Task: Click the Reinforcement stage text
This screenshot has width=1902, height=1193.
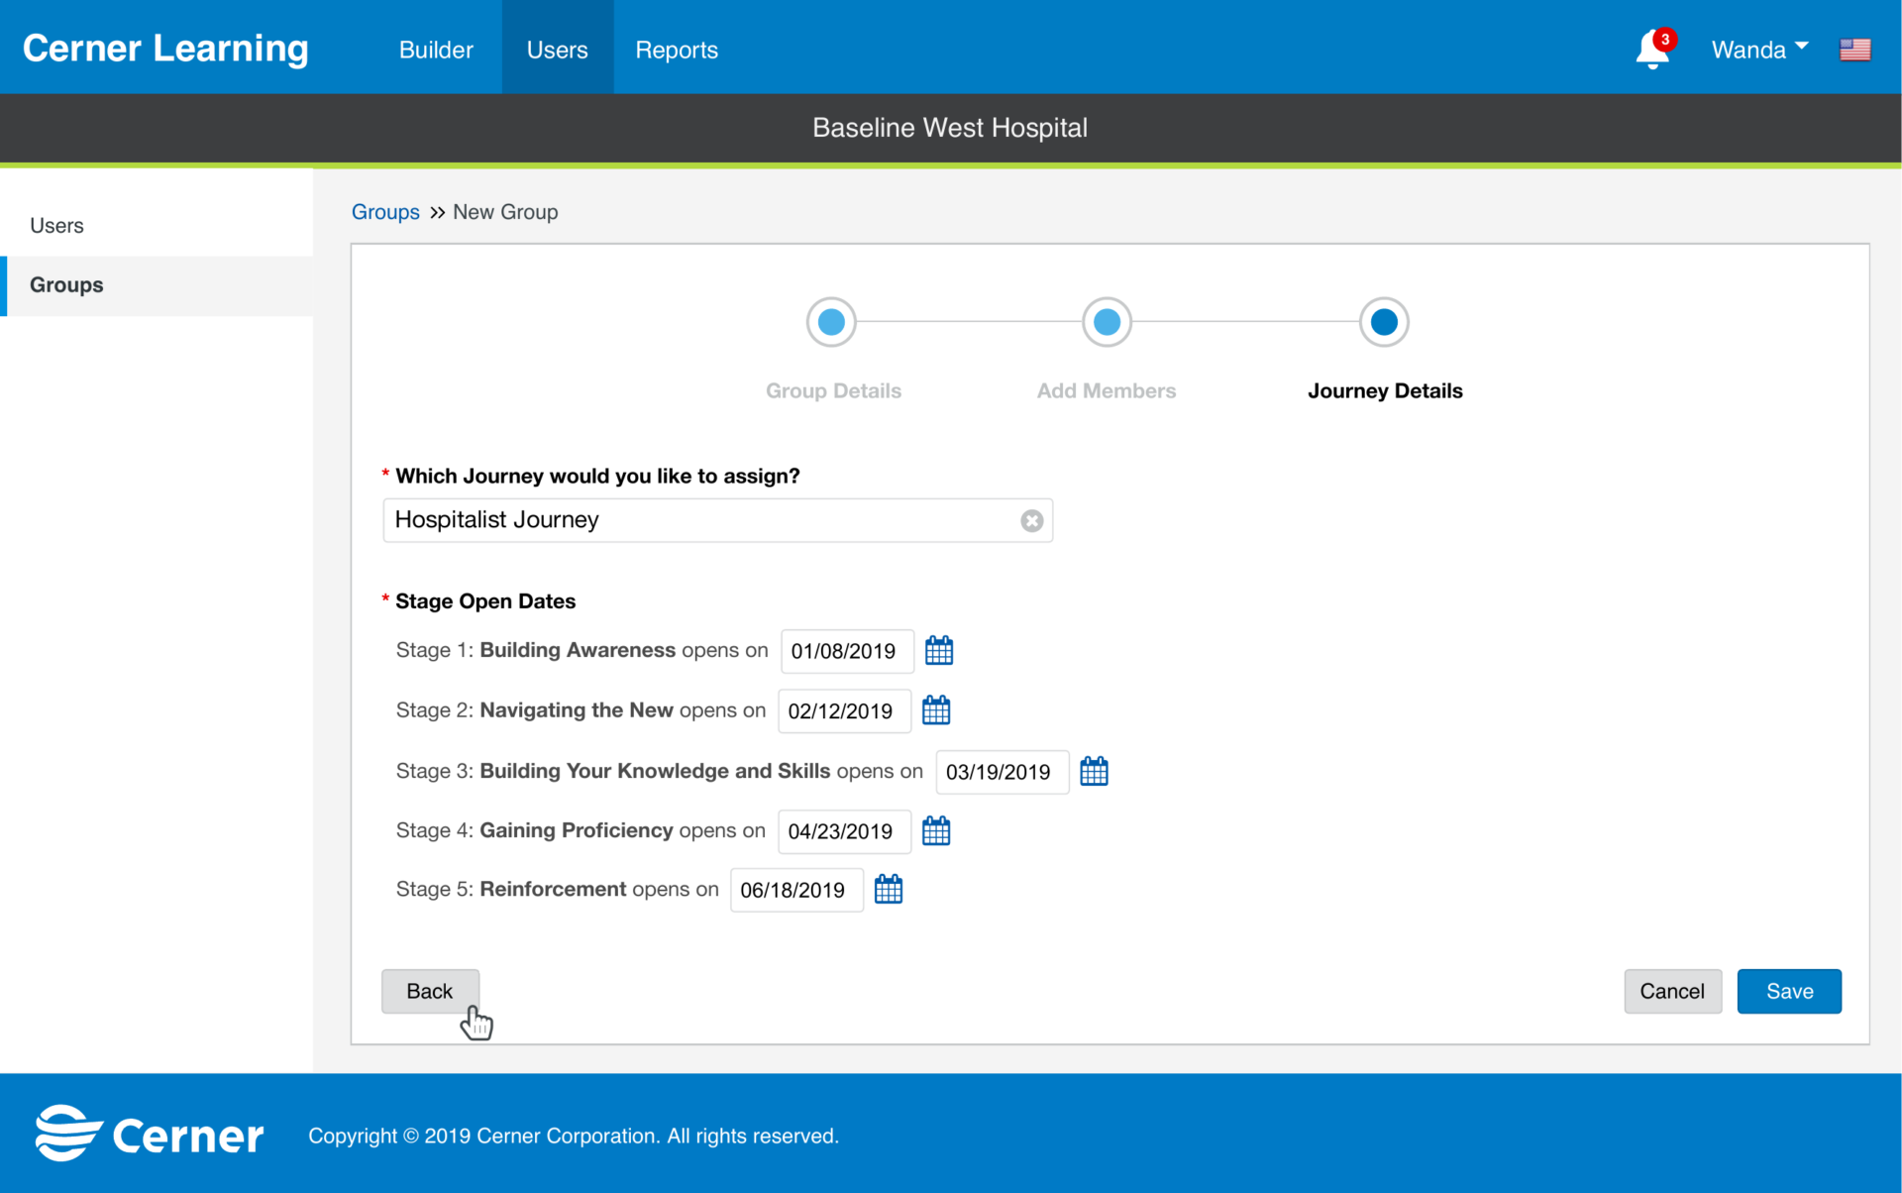Action: (x=553, y=889)
